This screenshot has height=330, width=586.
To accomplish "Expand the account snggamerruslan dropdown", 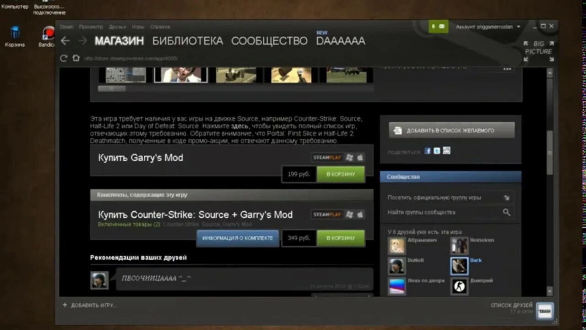I will tap(488, 27).
